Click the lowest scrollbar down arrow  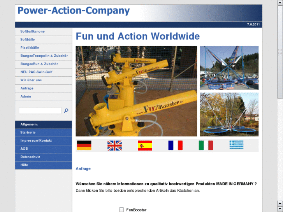pos(280,209)
